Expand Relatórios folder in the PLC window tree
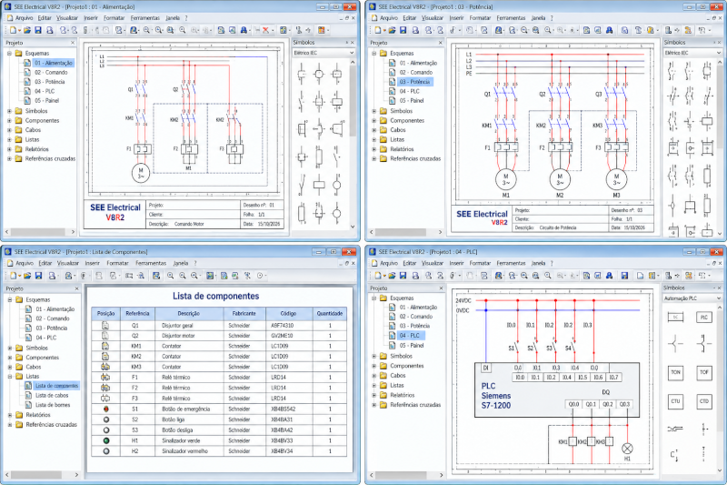The image size is (727, 485). tap(374, 395)
